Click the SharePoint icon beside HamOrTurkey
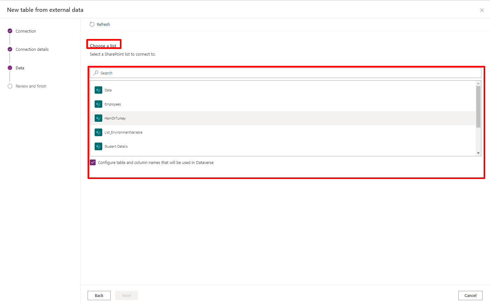This screenshot has width=490, height=304. 98,118
